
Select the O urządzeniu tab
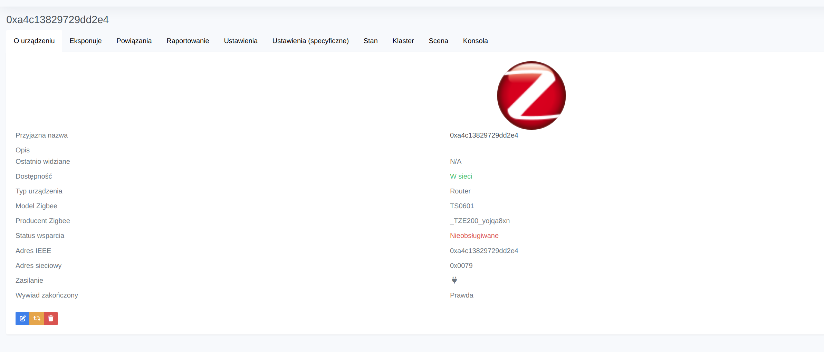[x=34, y=41]
